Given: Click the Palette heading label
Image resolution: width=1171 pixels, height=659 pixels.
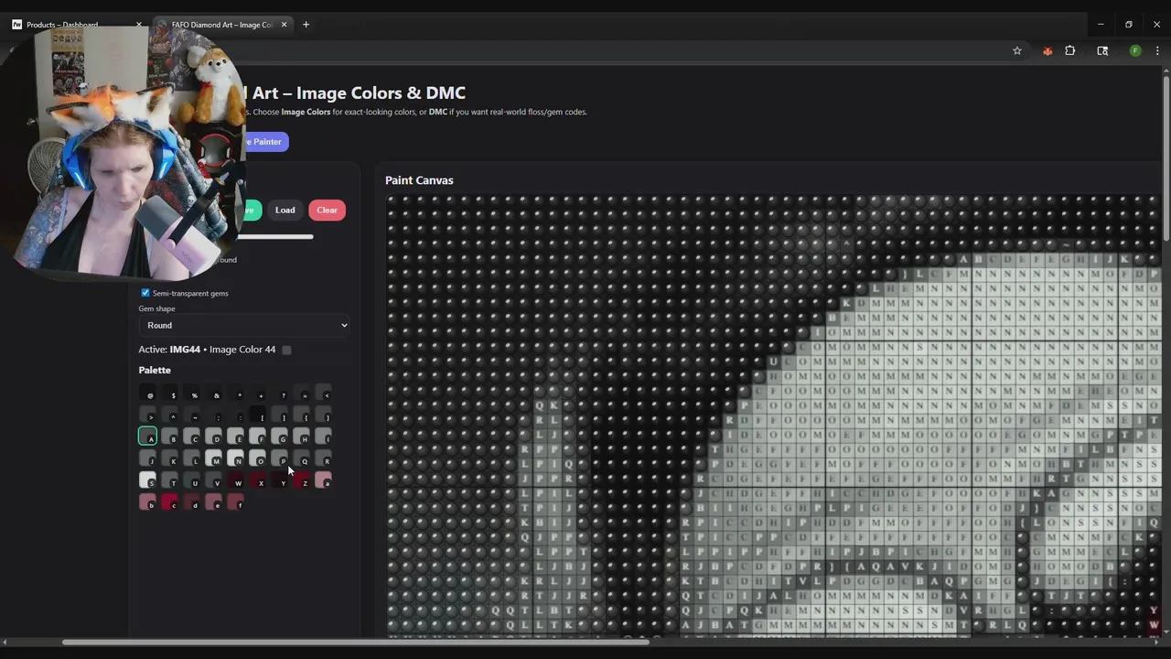Looking at the screenshot, I should (x=155, y=370).
